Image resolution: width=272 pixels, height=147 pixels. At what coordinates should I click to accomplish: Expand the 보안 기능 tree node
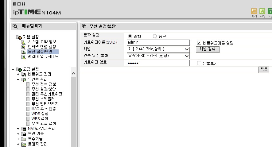[18, 134]
